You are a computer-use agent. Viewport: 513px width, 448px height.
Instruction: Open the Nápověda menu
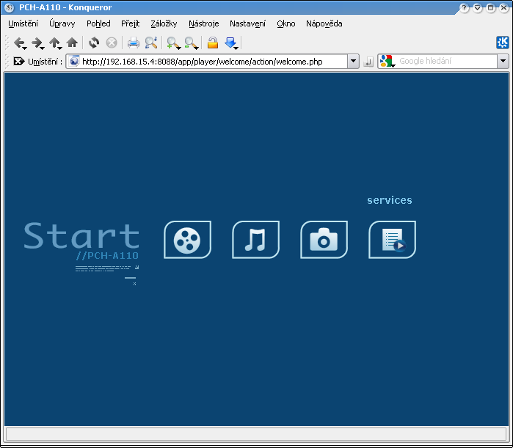324,23
